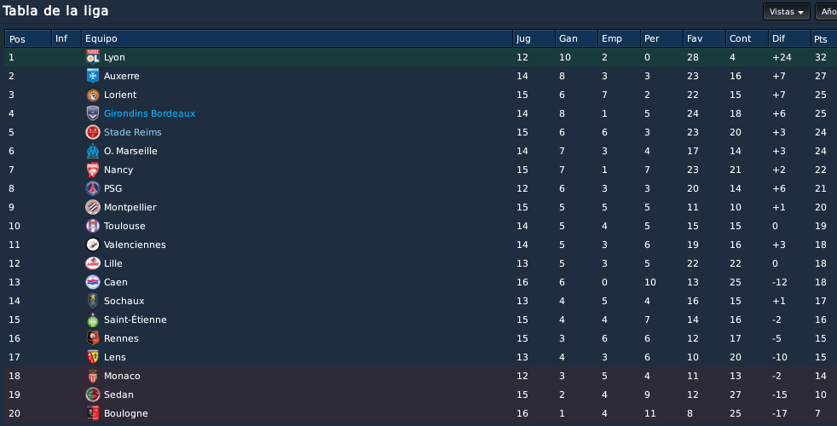837x426 pixels.
Task: Click the Auxerre club badge
Action: point(93,76)
